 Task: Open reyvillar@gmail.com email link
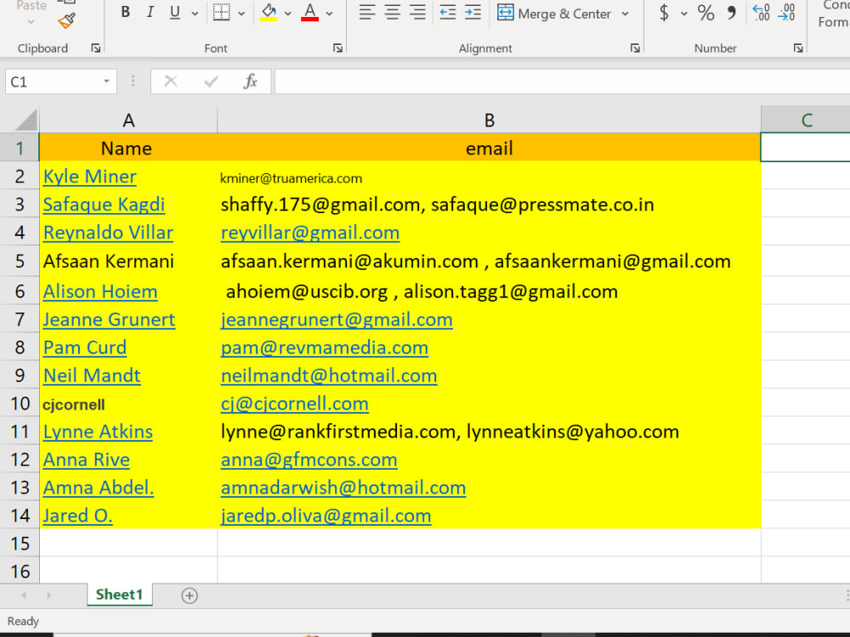tap(309, 233)
